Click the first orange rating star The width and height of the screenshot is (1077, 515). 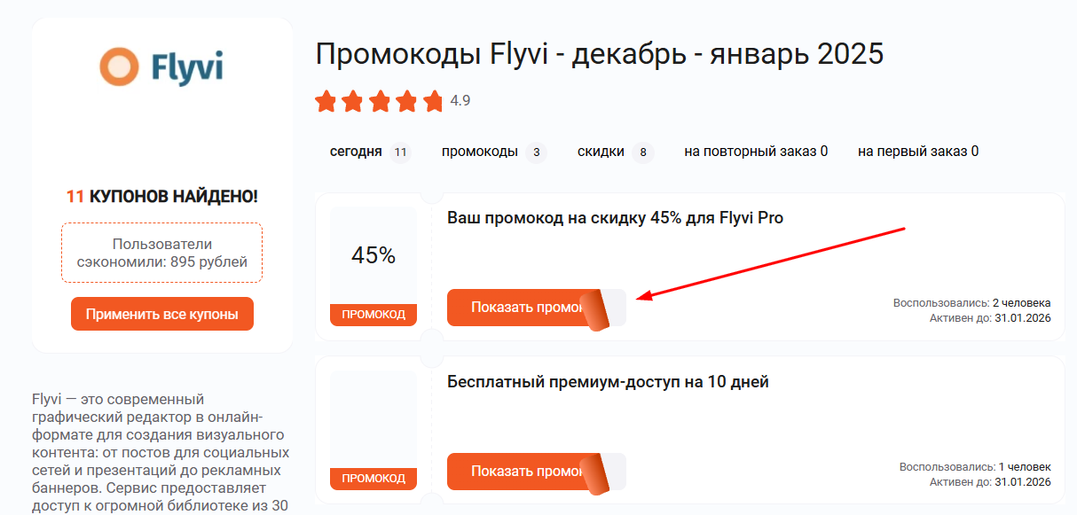point(325,100)
